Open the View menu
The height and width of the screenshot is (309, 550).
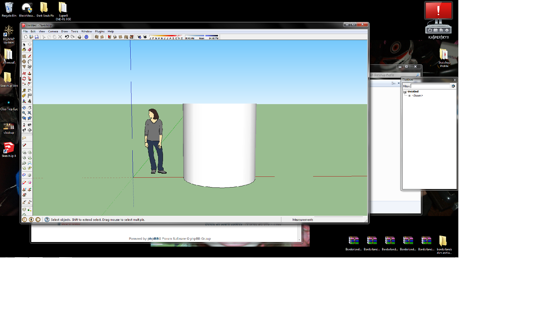point(42,31)
